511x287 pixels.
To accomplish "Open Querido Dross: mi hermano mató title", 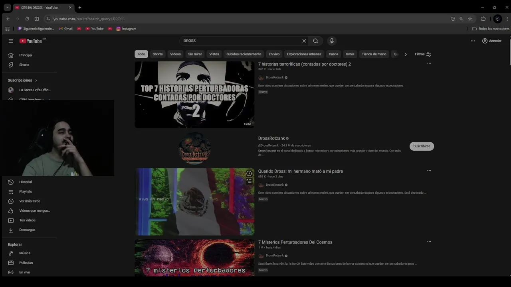I will [300, 171].
